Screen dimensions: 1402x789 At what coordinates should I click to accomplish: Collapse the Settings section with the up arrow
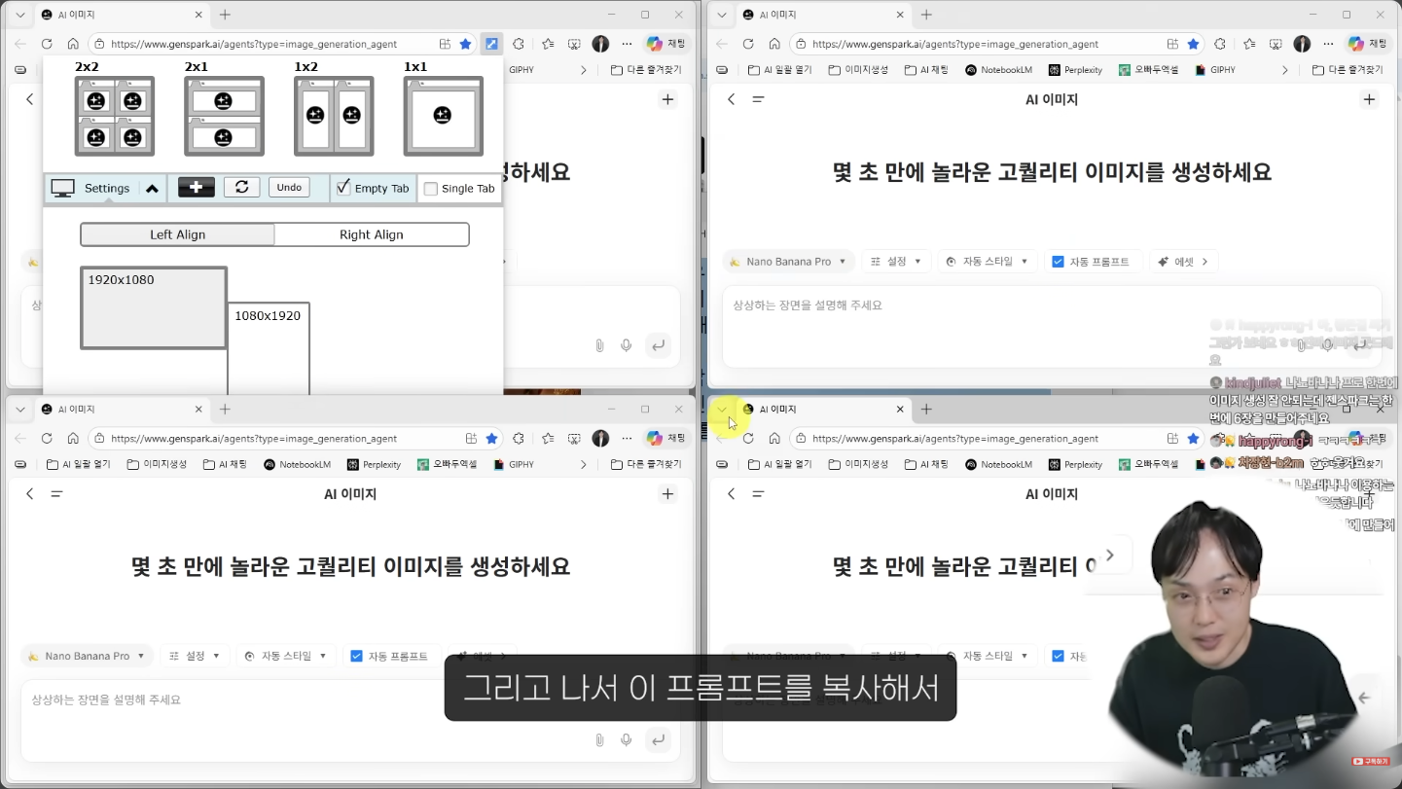[152, 189]
